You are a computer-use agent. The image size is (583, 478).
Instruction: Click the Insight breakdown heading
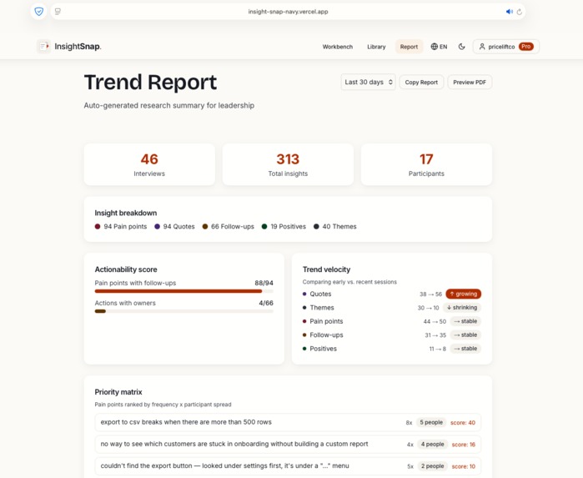[x=126, y=213]
